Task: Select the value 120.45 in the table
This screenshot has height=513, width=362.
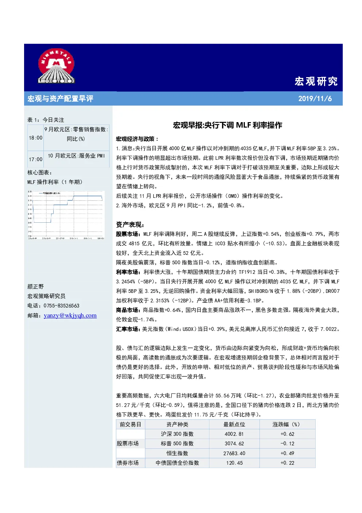Action: coord(234,463)
